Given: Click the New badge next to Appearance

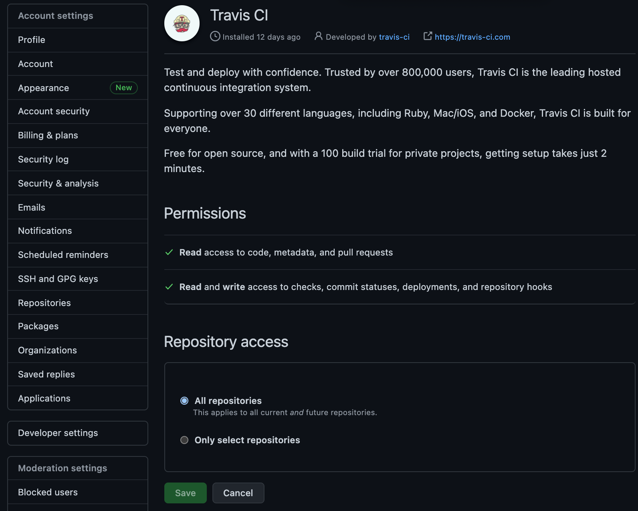Looking at the screenshot, I should [x=123, y=87].
